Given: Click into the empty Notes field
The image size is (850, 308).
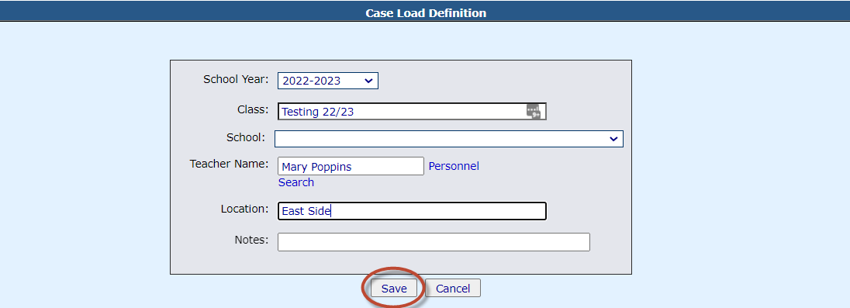Looking at the screenshot, I should click(434, 242).
